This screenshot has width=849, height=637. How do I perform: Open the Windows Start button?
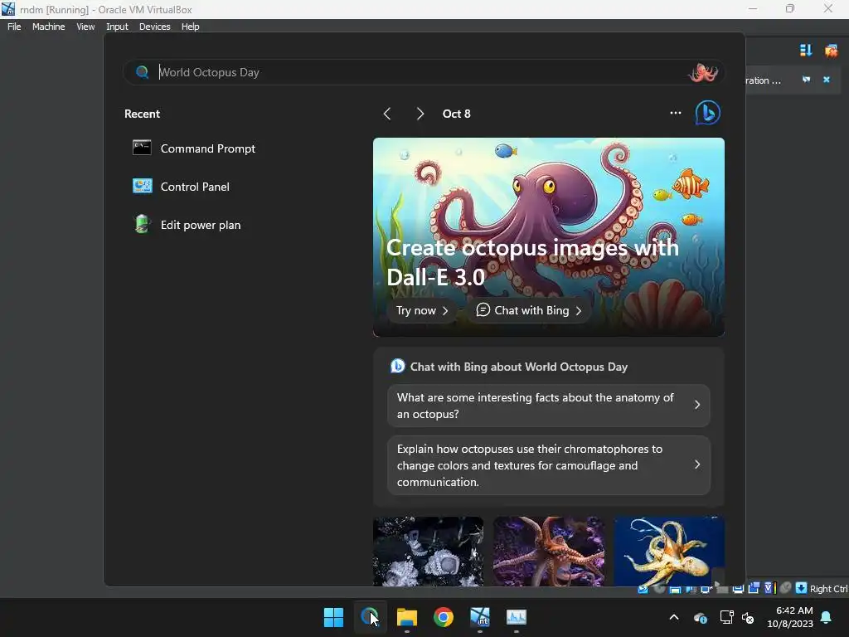[x=333, y=617]
